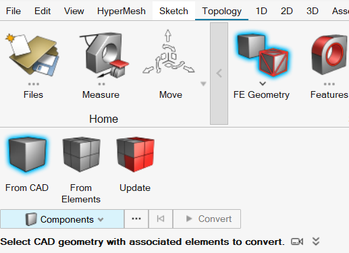
Task: Open the ellipsis options next to Components
Action: 136,219
